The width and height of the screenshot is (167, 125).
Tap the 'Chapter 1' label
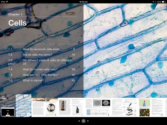tap(15, 14)
